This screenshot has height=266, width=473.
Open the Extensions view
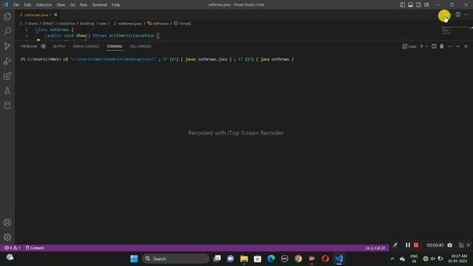pyautogui.click(x=7, y=75)
